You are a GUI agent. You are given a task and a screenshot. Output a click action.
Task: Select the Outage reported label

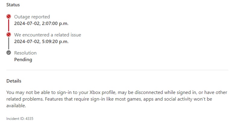(x=32, y=17)
